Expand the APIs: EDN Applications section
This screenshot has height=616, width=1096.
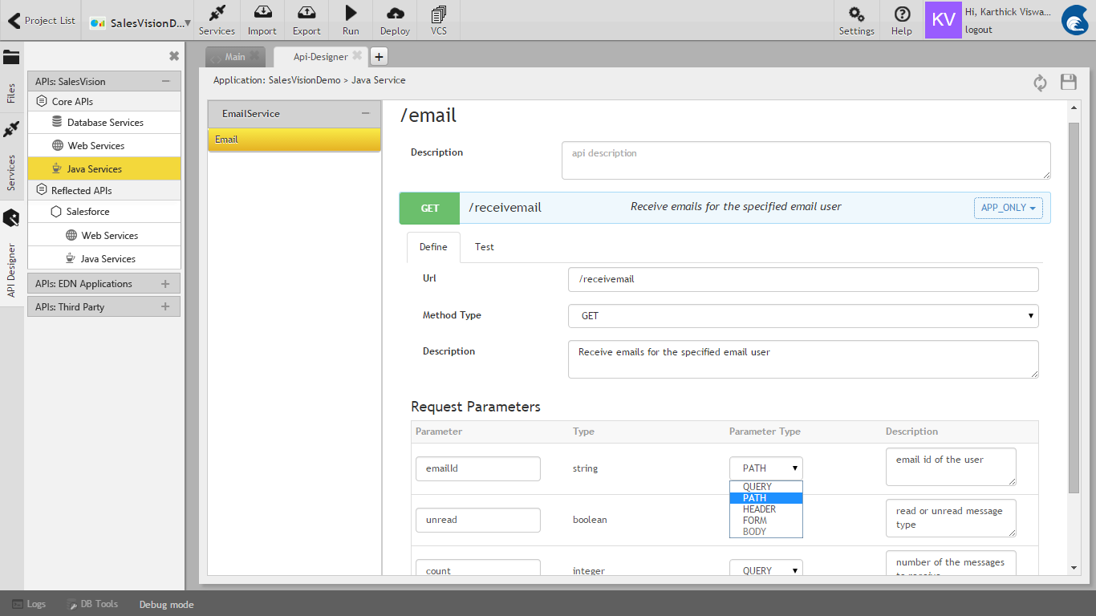pyautogui.click(x=165, y=283)
